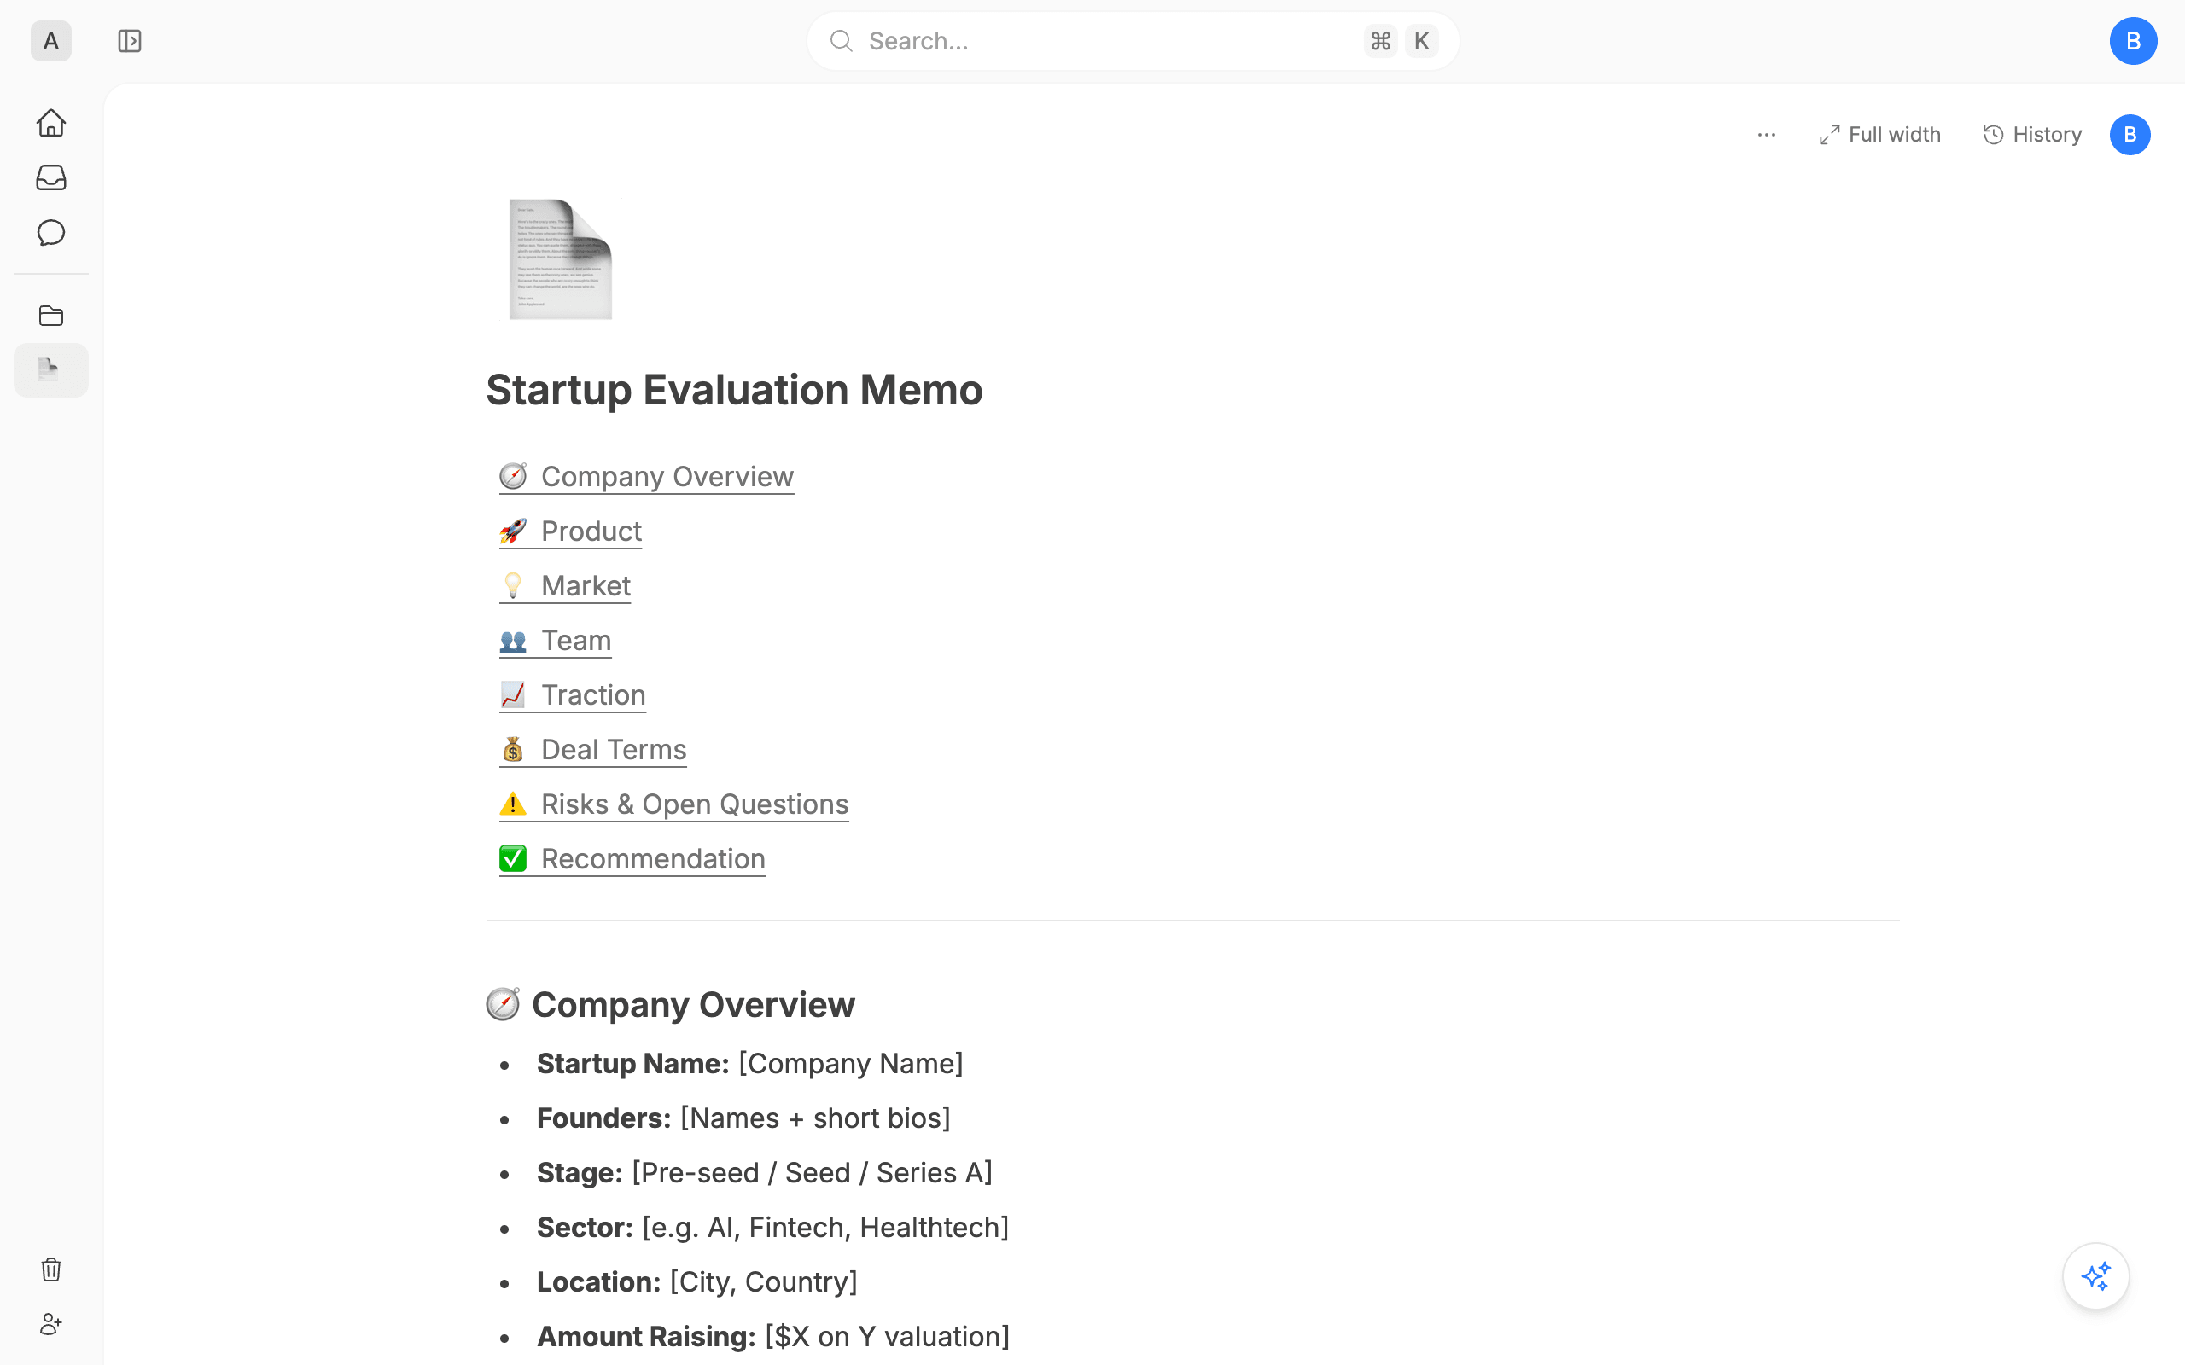This screenshot has height=1365, width=2185.
Task: Select the current document icon in sidebar
Action: [x=50, y=370]
